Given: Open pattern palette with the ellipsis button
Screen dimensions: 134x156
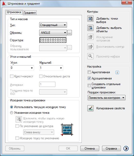Looking at the screenshot, I should pos(70,33).
